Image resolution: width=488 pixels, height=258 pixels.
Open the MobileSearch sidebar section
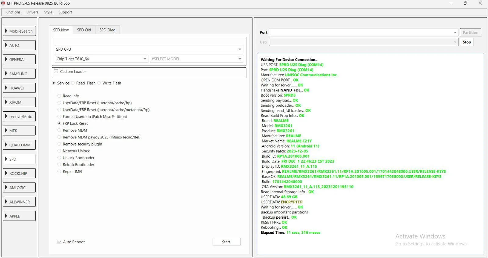19,31
